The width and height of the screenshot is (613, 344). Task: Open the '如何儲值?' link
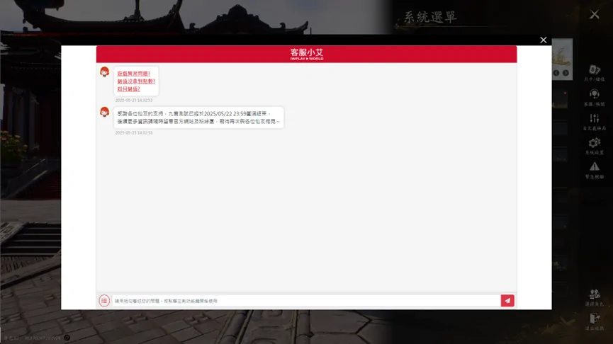128,89
